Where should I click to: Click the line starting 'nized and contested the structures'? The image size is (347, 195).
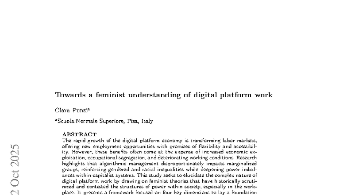click(x=159, y=187)
